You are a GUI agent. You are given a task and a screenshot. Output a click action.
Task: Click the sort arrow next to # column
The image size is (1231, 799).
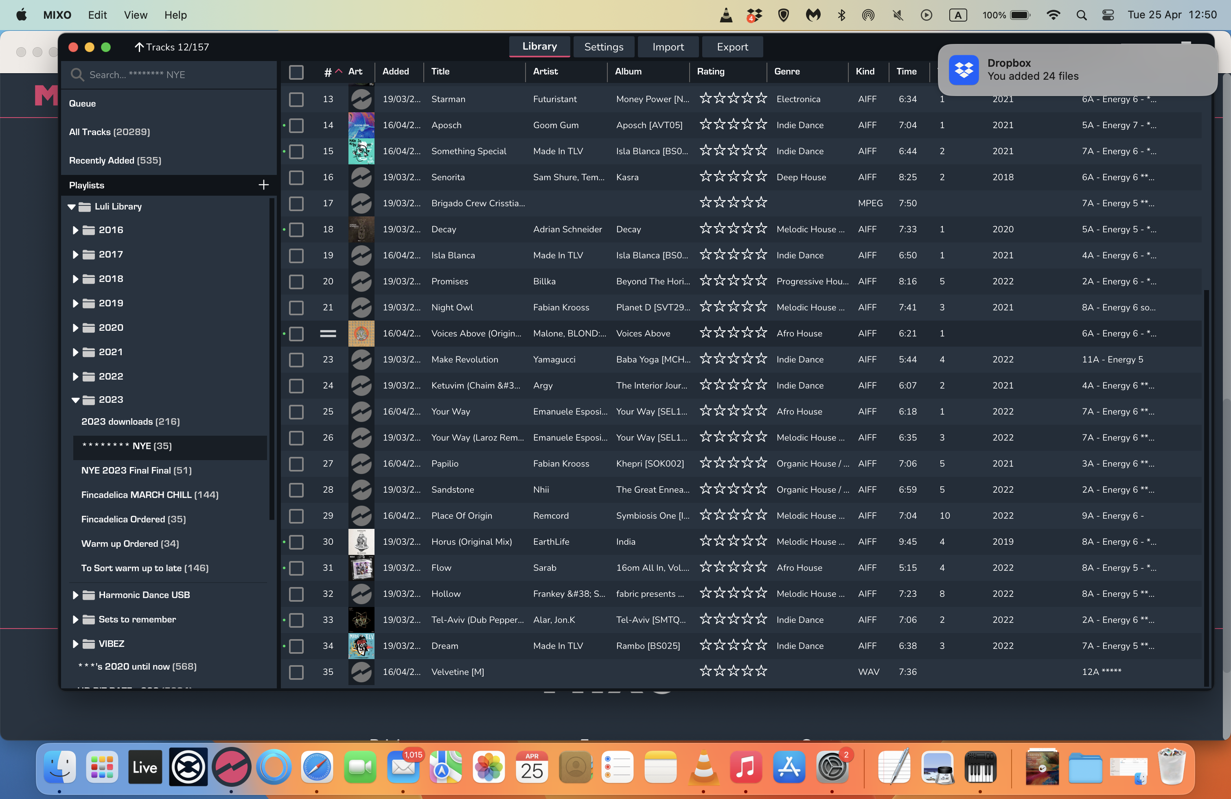tap(339, 71)
